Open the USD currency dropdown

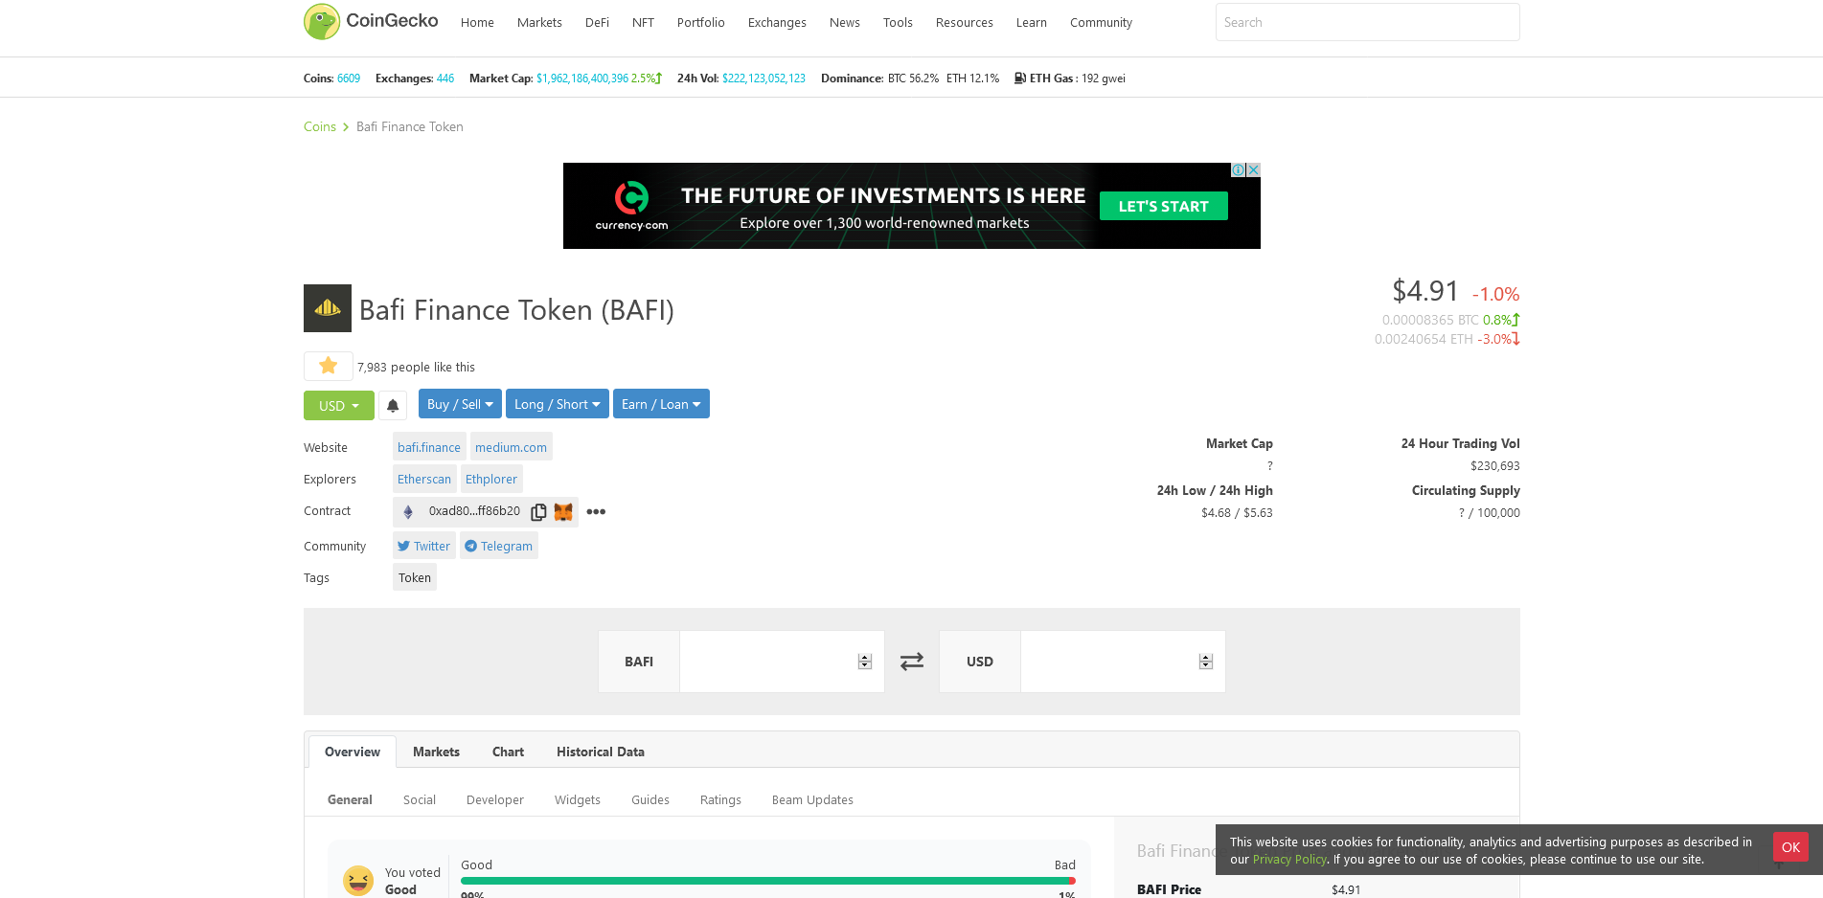[339, 405]
